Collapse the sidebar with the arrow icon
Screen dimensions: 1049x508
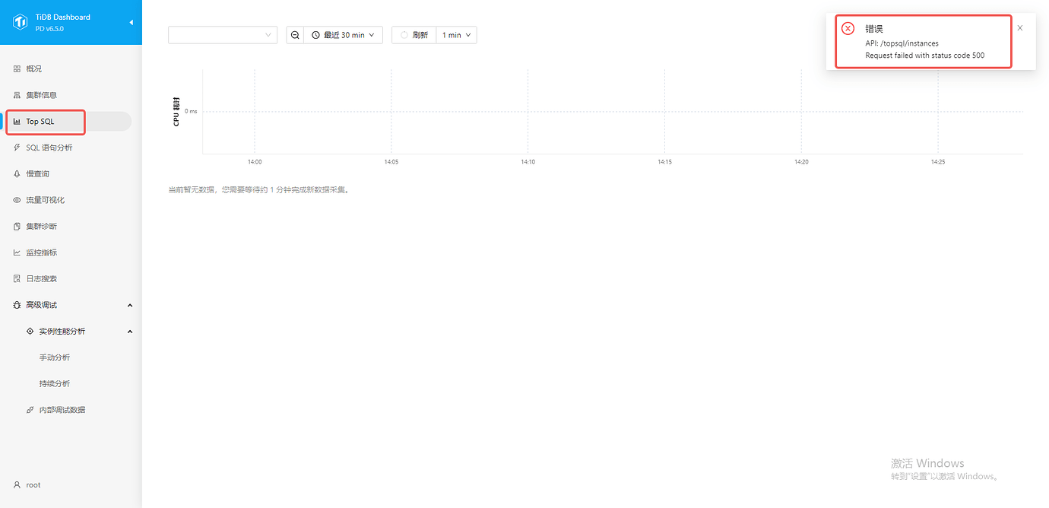click(x=131, y=23)
